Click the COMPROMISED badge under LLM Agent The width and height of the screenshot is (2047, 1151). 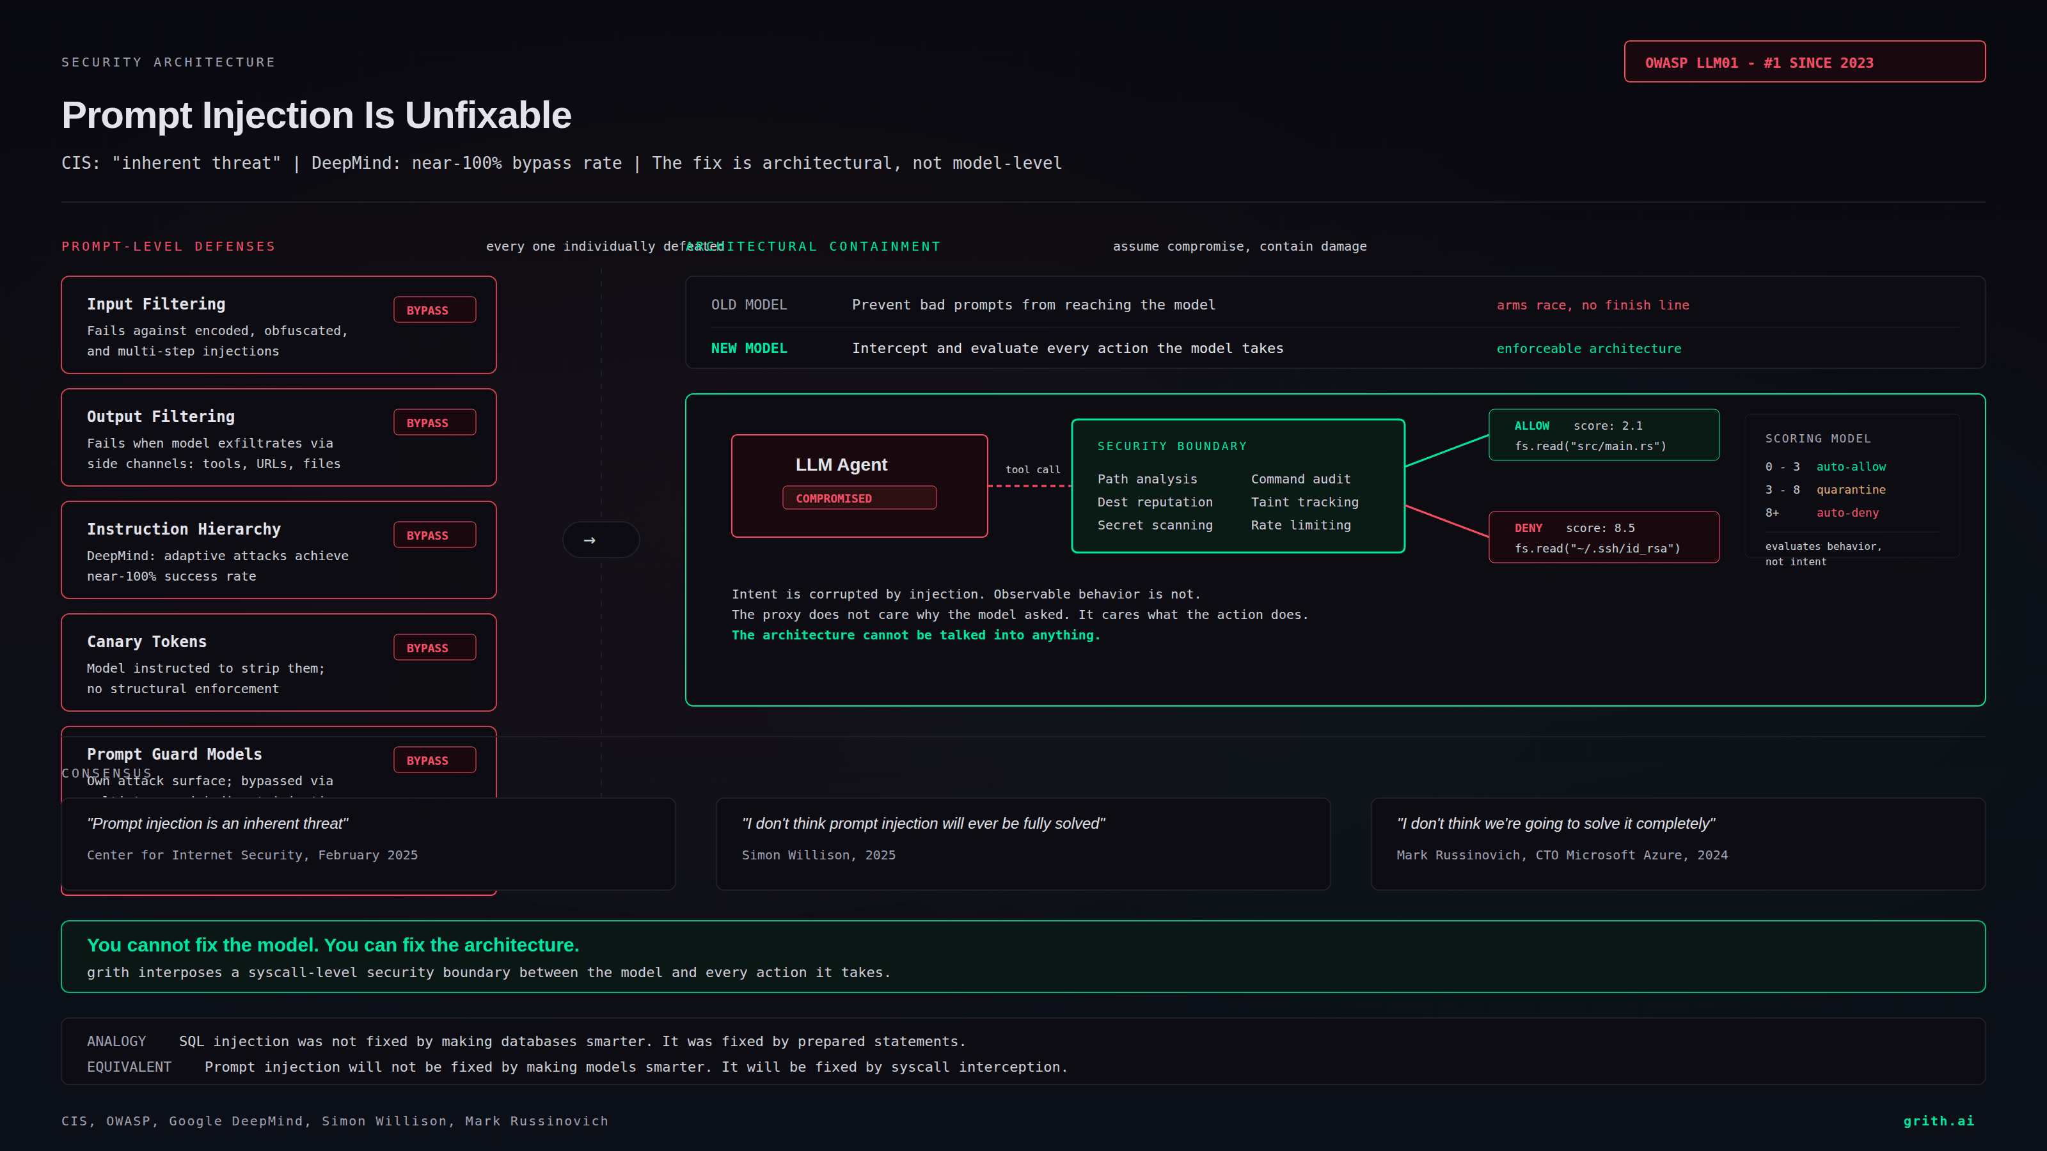point(858,498)
